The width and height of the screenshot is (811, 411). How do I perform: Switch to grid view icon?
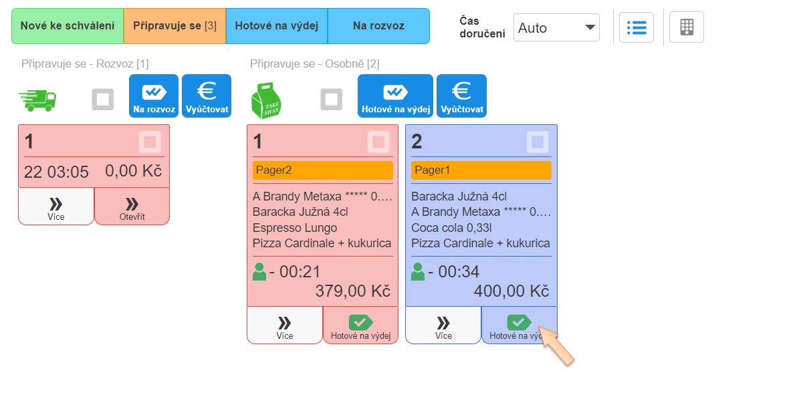tap(686, 27)
